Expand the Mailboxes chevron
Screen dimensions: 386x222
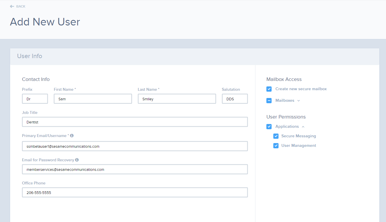click(299, 101)
